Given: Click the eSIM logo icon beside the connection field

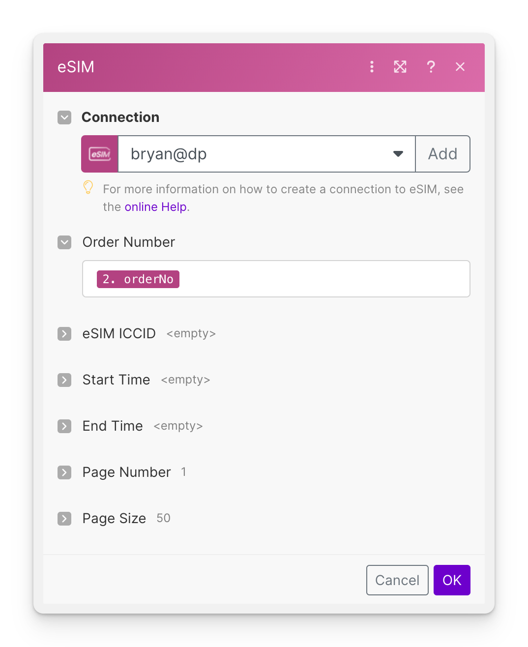Looking at the screenshot, I should tap(99, 153).
